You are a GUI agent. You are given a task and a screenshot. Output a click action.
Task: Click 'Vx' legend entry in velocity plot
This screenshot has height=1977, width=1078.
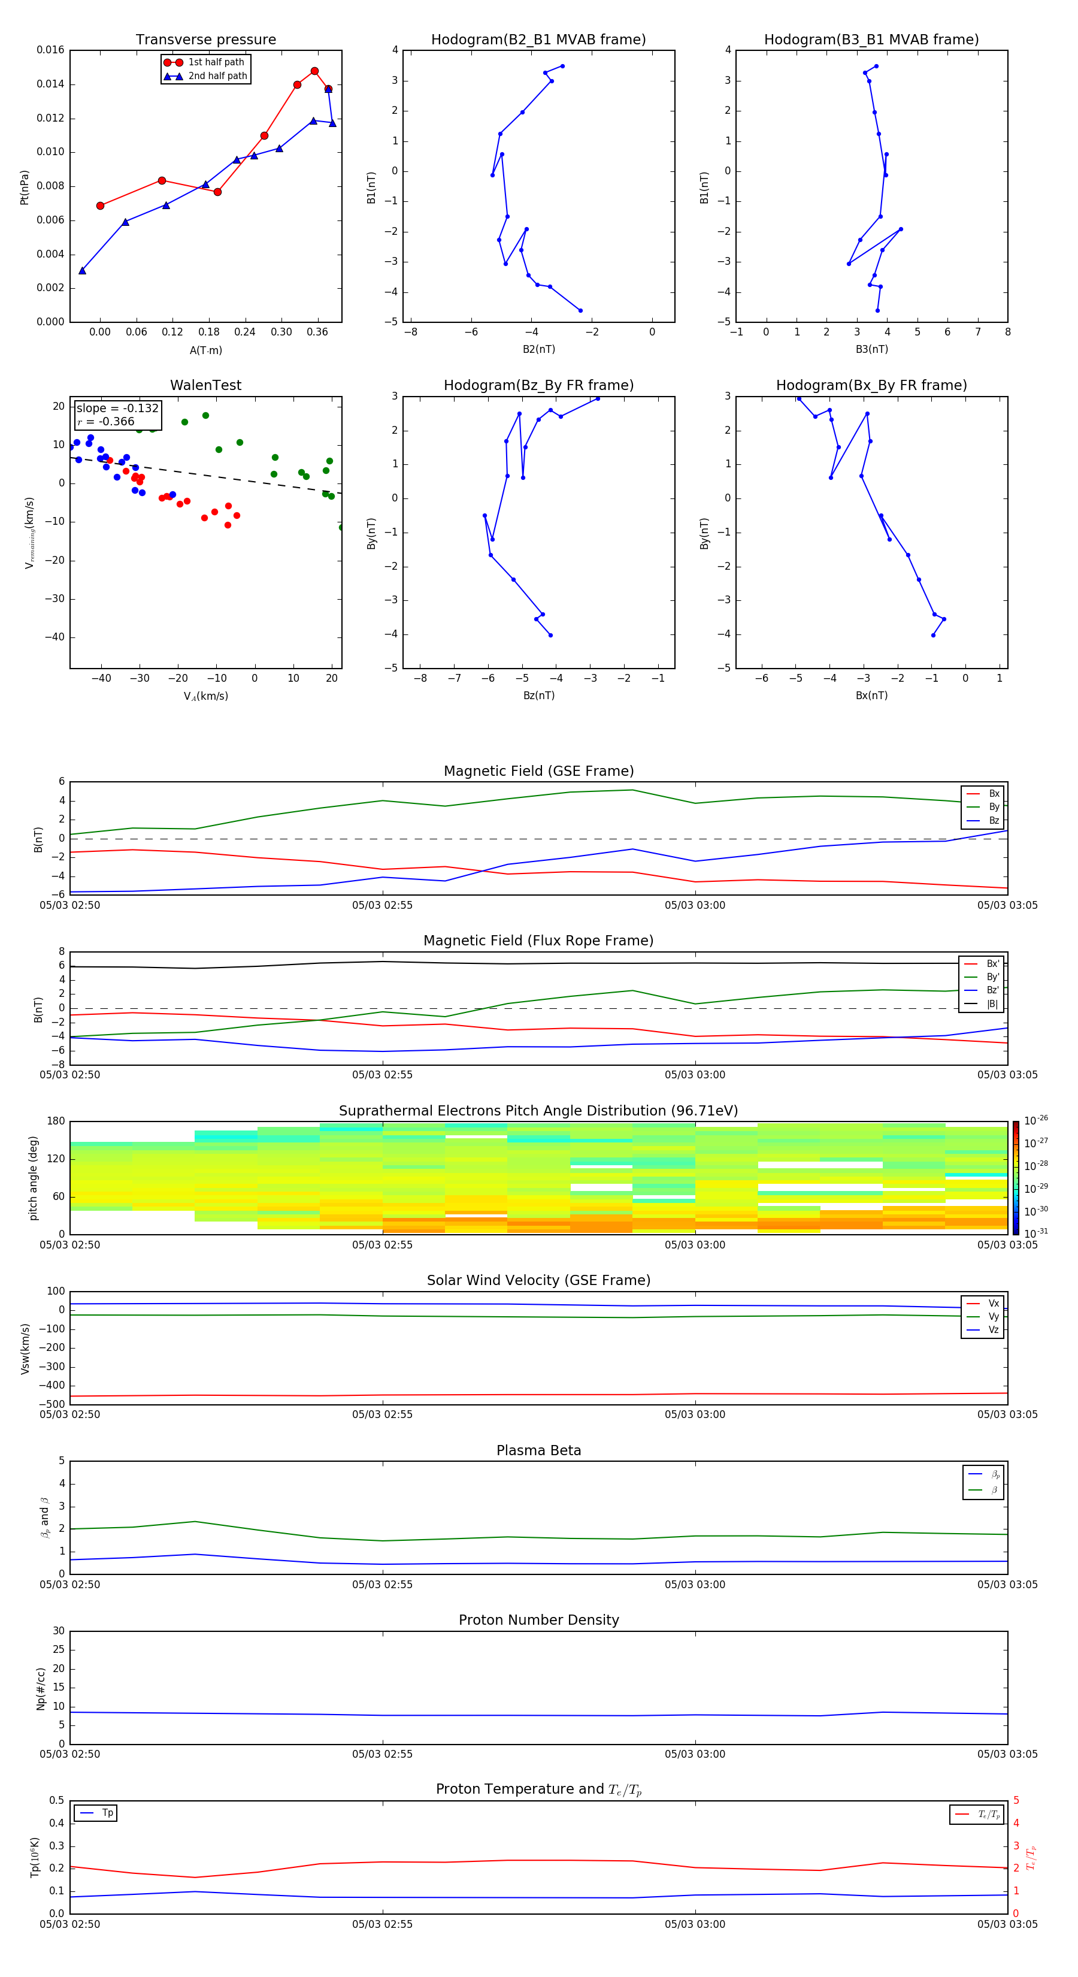[x=983, y=1303]
